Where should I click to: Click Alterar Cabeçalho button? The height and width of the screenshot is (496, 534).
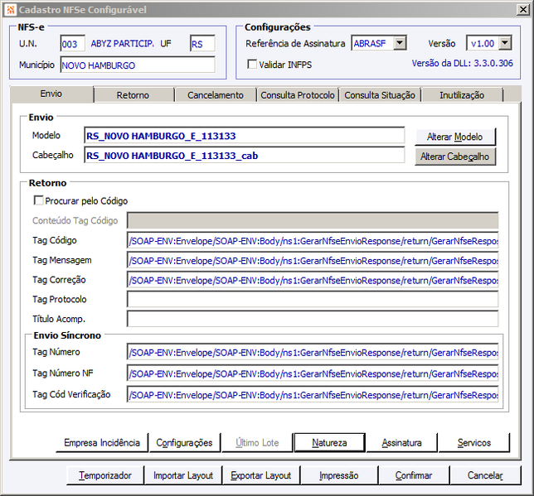455,157
